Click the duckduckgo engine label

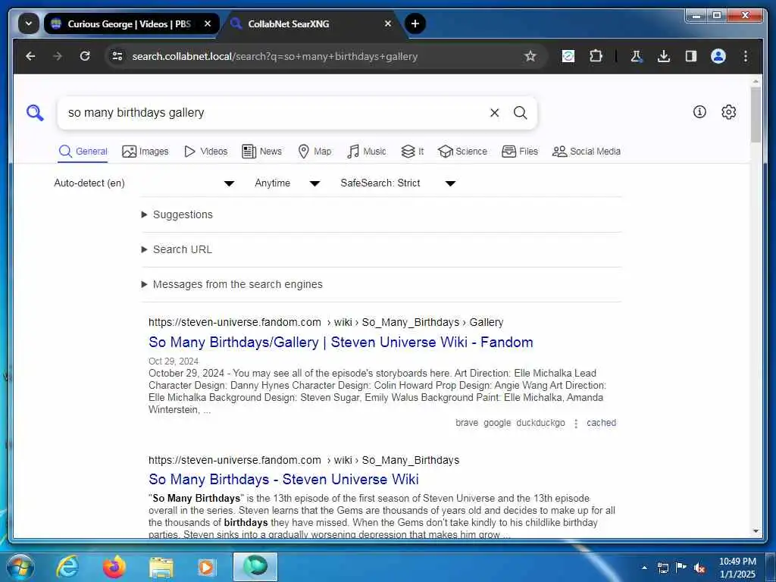540,423
